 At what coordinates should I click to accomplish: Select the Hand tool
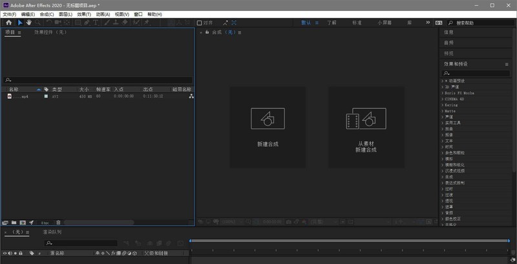coord(28,22)
